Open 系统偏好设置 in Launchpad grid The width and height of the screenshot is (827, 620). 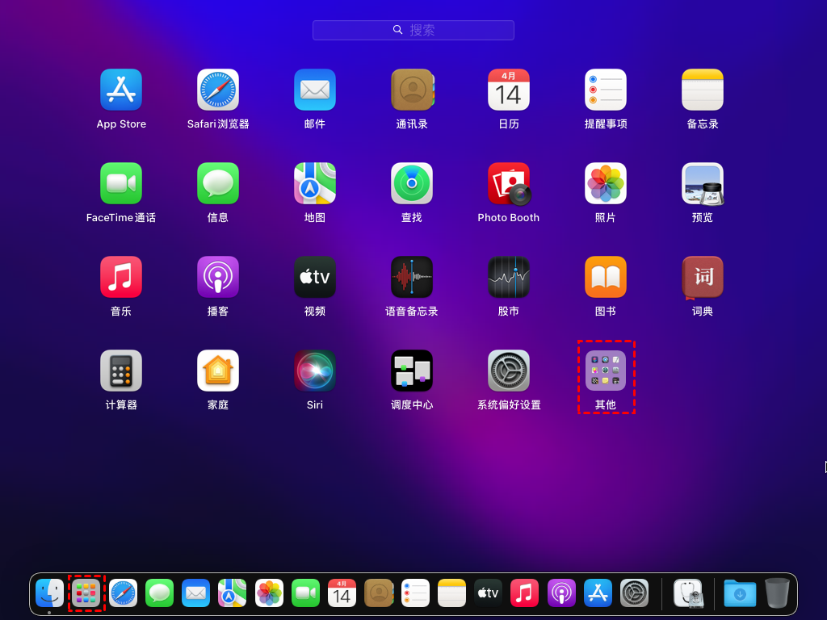pos(509,371)
